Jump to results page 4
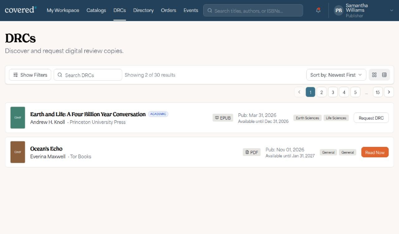This screenshot has width=399, height=234. [x=344, y=92]
